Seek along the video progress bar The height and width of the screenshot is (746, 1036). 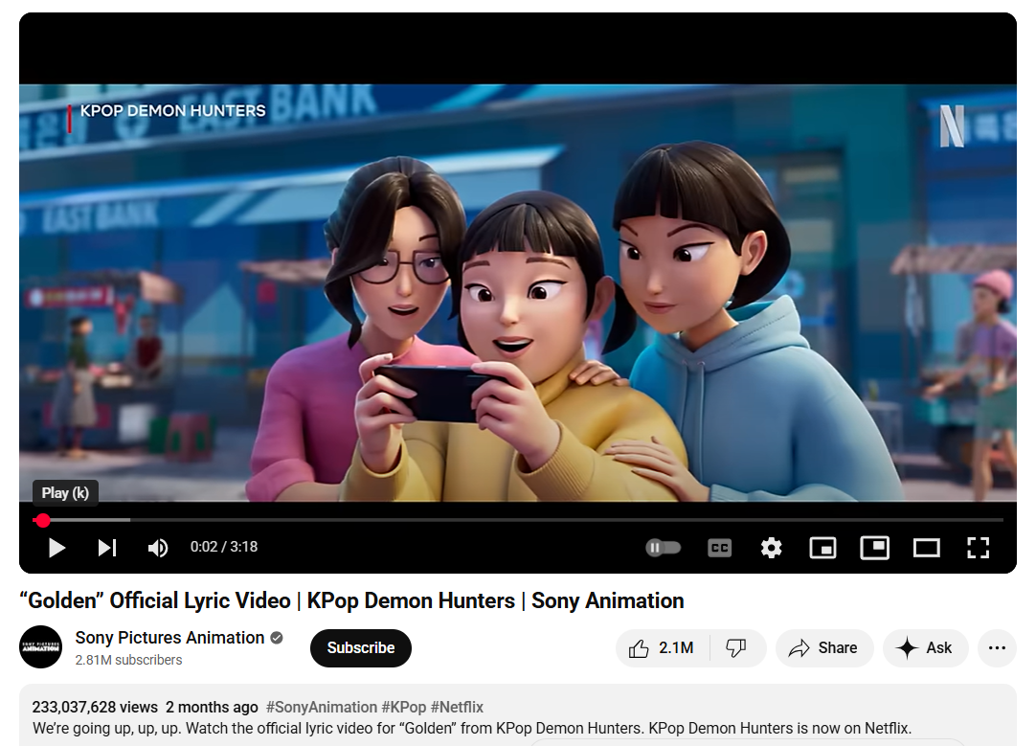(518, 521)
